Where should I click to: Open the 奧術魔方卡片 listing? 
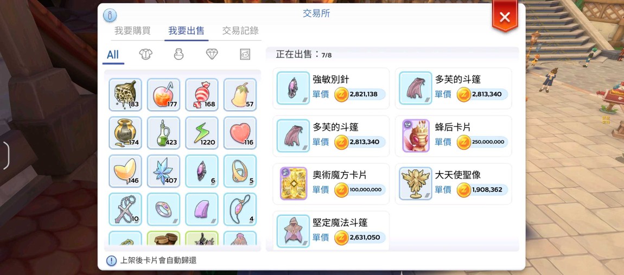pos(331,184)
